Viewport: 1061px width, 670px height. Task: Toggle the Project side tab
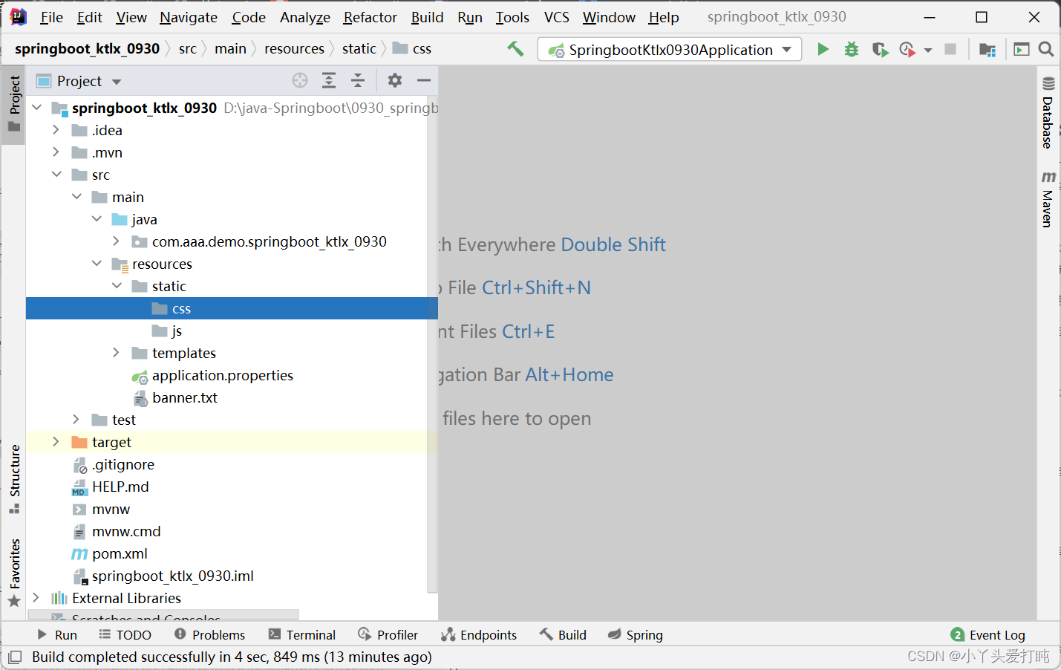click(14, 104)
